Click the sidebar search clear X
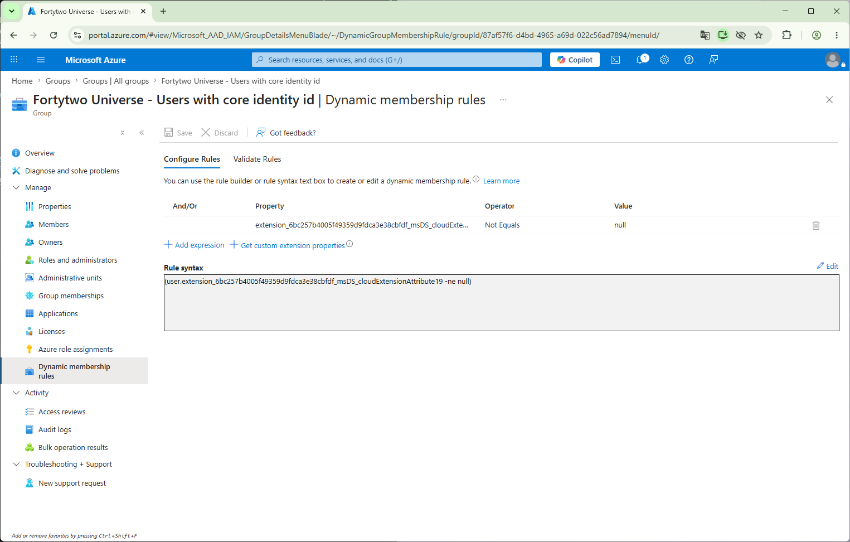This screenshot has width=850, height=542. click(123, 133)
